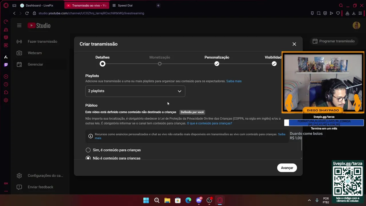Switch to Dashboard - LivePix tab
This screenshot has height=206, width=366.
(37, 5)
